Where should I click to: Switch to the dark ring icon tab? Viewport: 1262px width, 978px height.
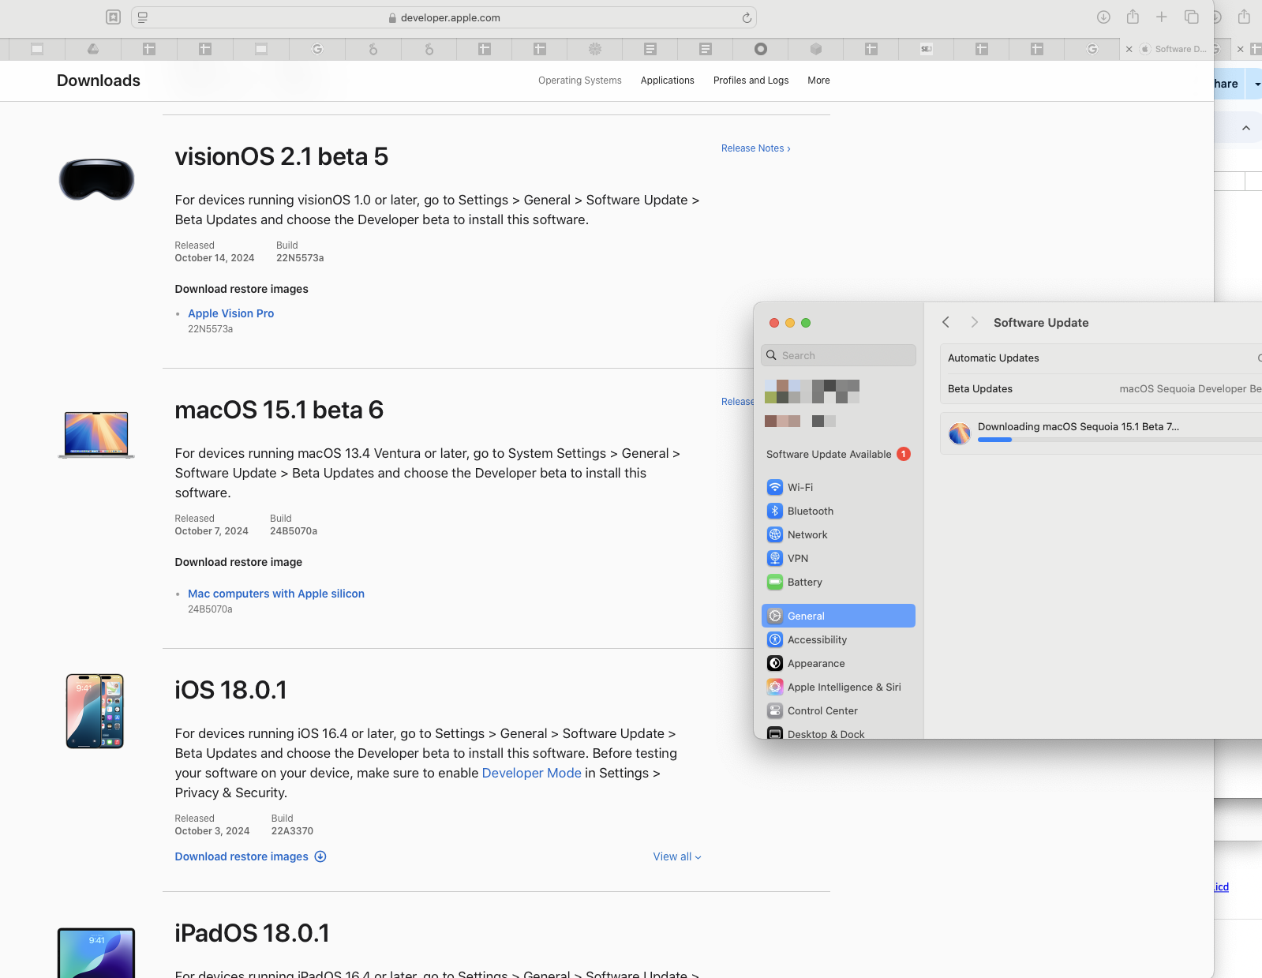coord(761,49)
